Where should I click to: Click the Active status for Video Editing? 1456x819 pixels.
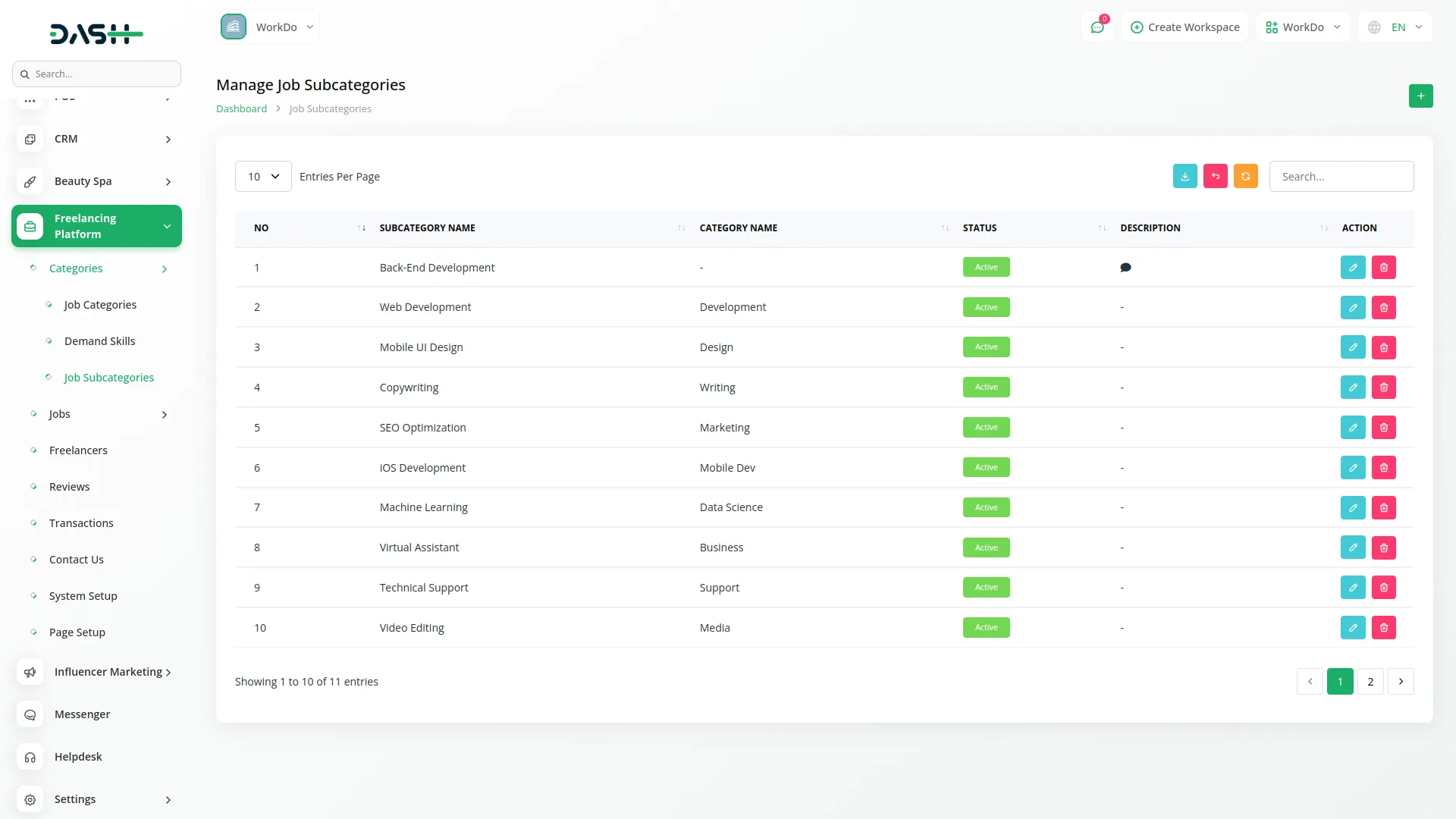[x=986, y=627]
